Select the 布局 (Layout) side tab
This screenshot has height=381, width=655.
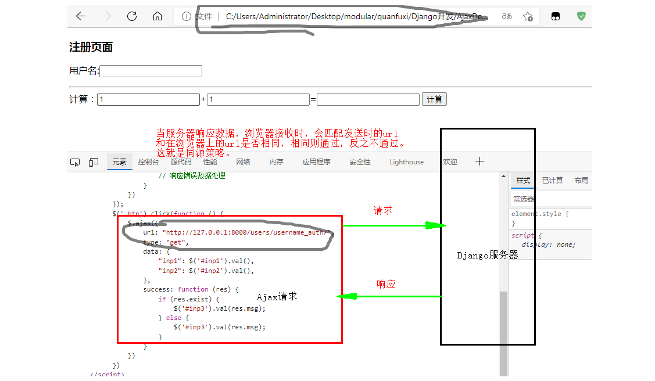click(581, 180)
